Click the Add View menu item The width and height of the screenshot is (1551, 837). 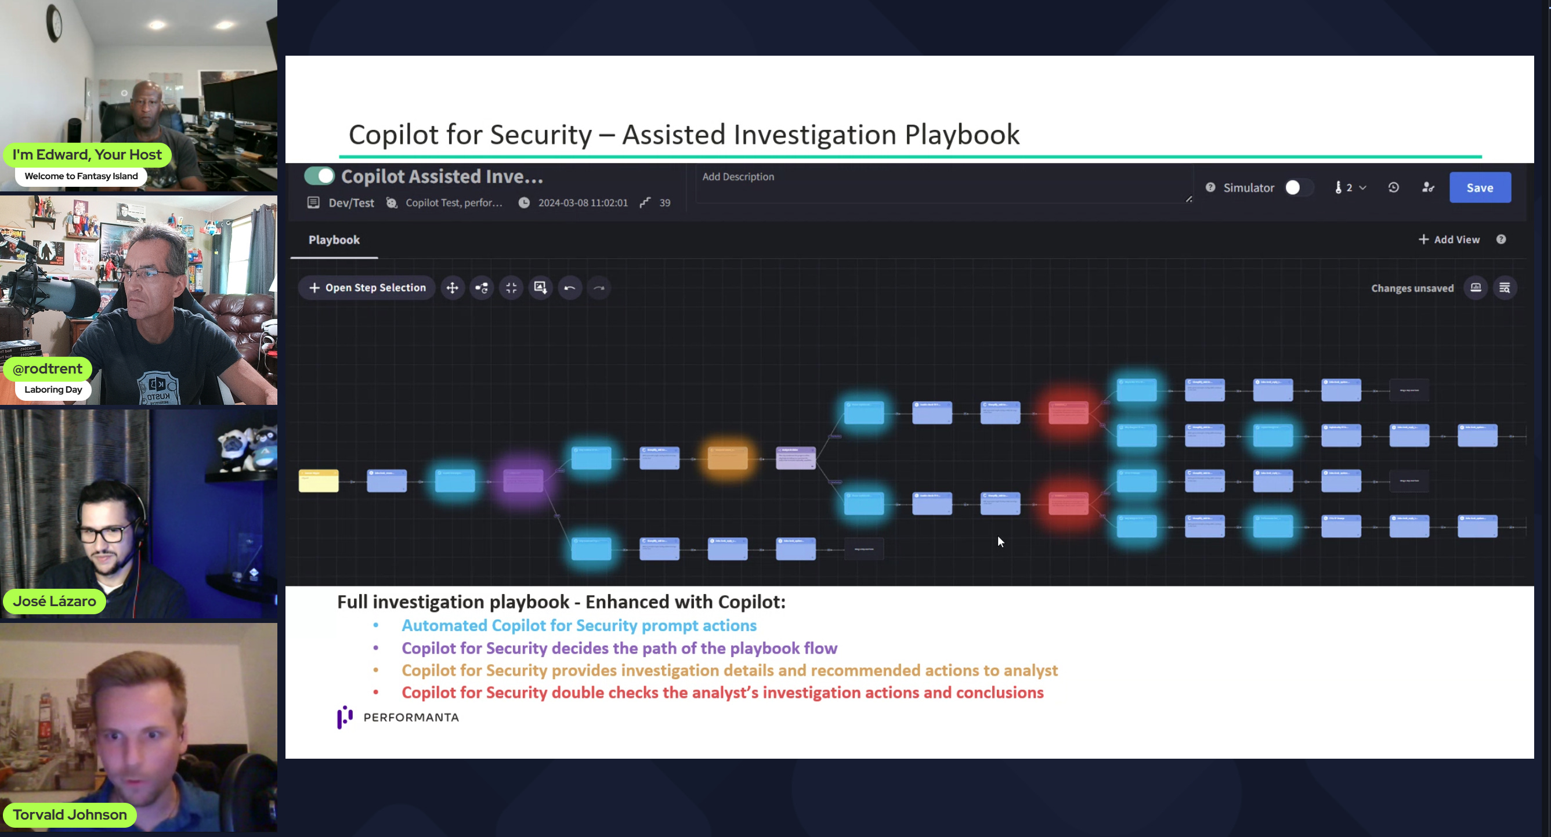click(1449, 239)
